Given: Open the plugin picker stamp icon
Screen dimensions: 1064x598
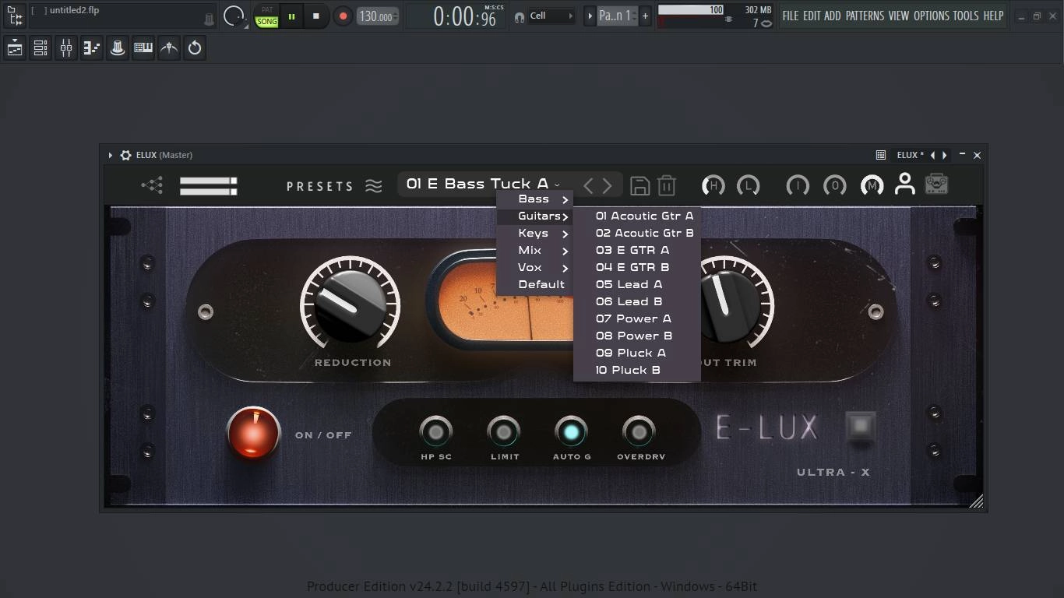Looking at the screenshot, I should 118,48.
